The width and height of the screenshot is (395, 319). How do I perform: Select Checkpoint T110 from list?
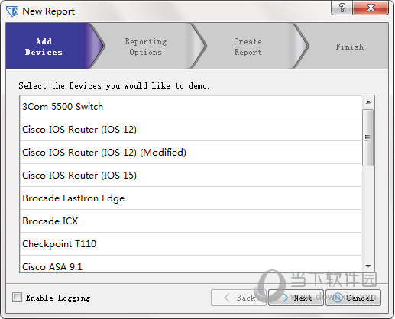point(190,244)
